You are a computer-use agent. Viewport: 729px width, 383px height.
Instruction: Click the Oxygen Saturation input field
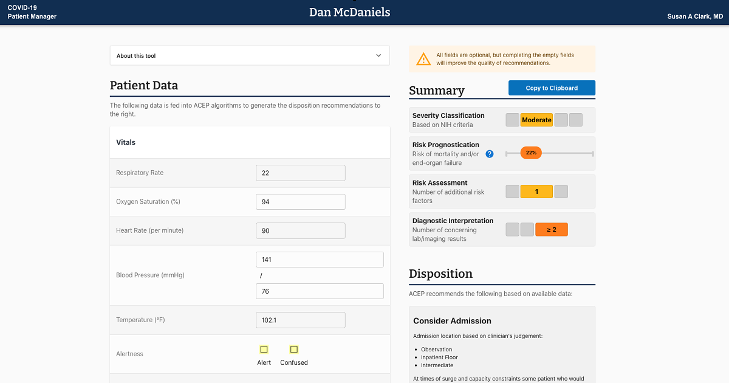click(300, 201)
